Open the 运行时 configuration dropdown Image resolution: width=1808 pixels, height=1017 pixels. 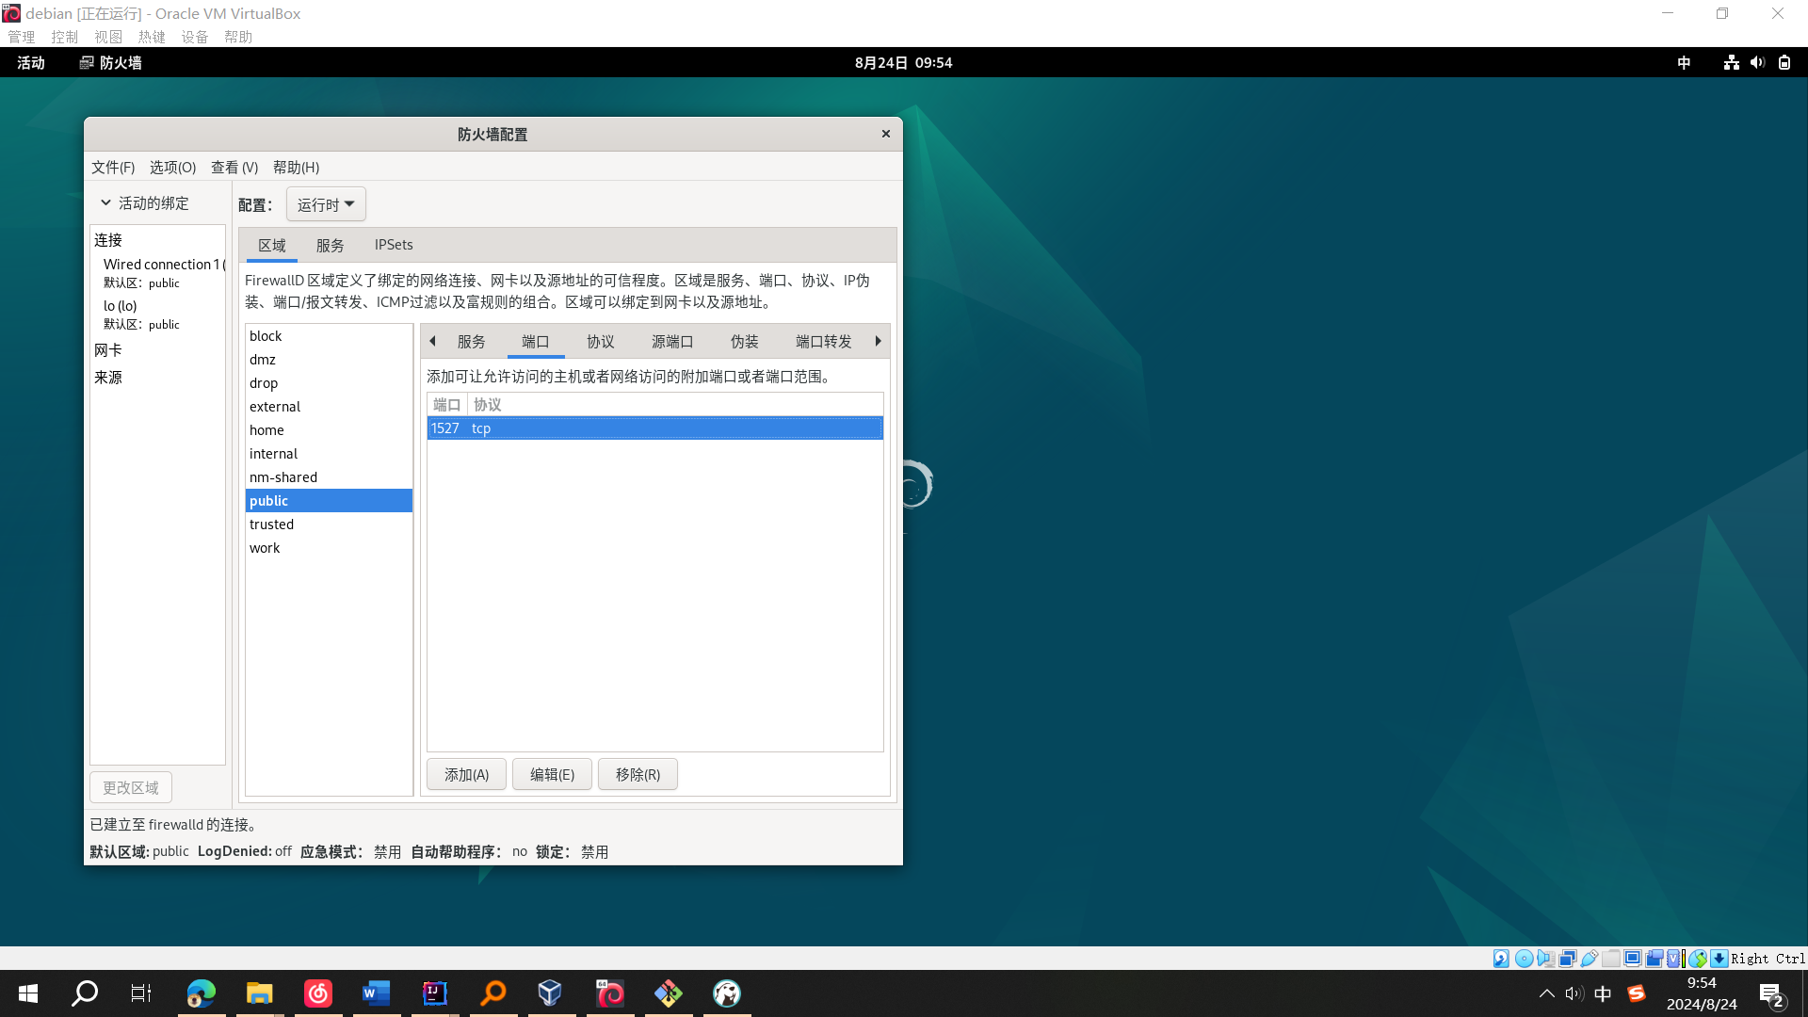click(326, 204)
